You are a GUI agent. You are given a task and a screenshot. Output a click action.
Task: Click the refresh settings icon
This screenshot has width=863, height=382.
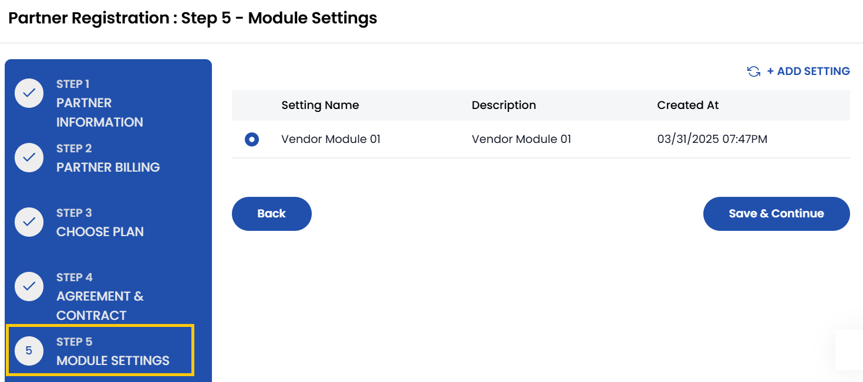point(753,71)
